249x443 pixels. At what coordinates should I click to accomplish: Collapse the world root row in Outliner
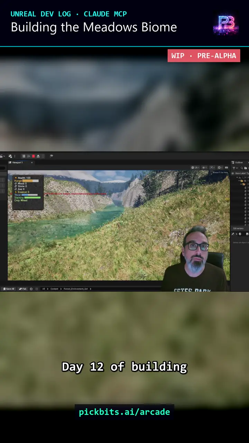coord(237,177)
